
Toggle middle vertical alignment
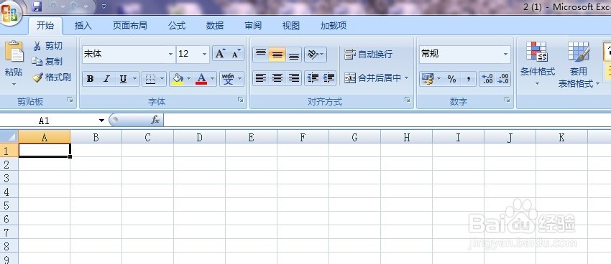click(277, 55)
